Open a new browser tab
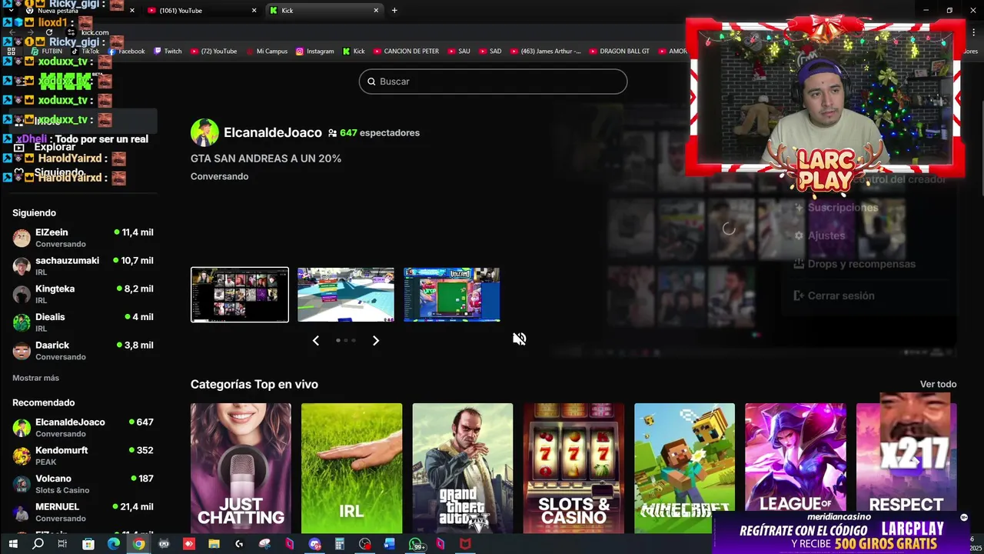The height and width of the screenshot is (554, 984). [394, 11]
